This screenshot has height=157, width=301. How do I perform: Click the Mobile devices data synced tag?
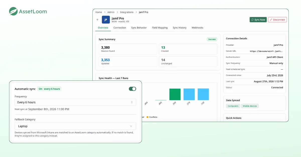point(250,106)
